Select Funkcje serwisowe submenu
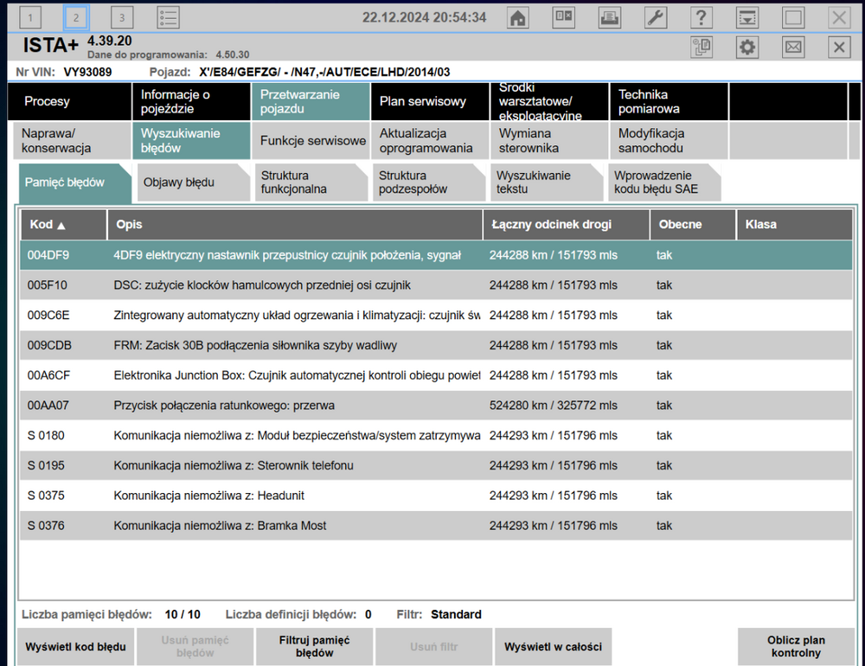This screenshot has width=865, height=666. [x=311, y=141]
